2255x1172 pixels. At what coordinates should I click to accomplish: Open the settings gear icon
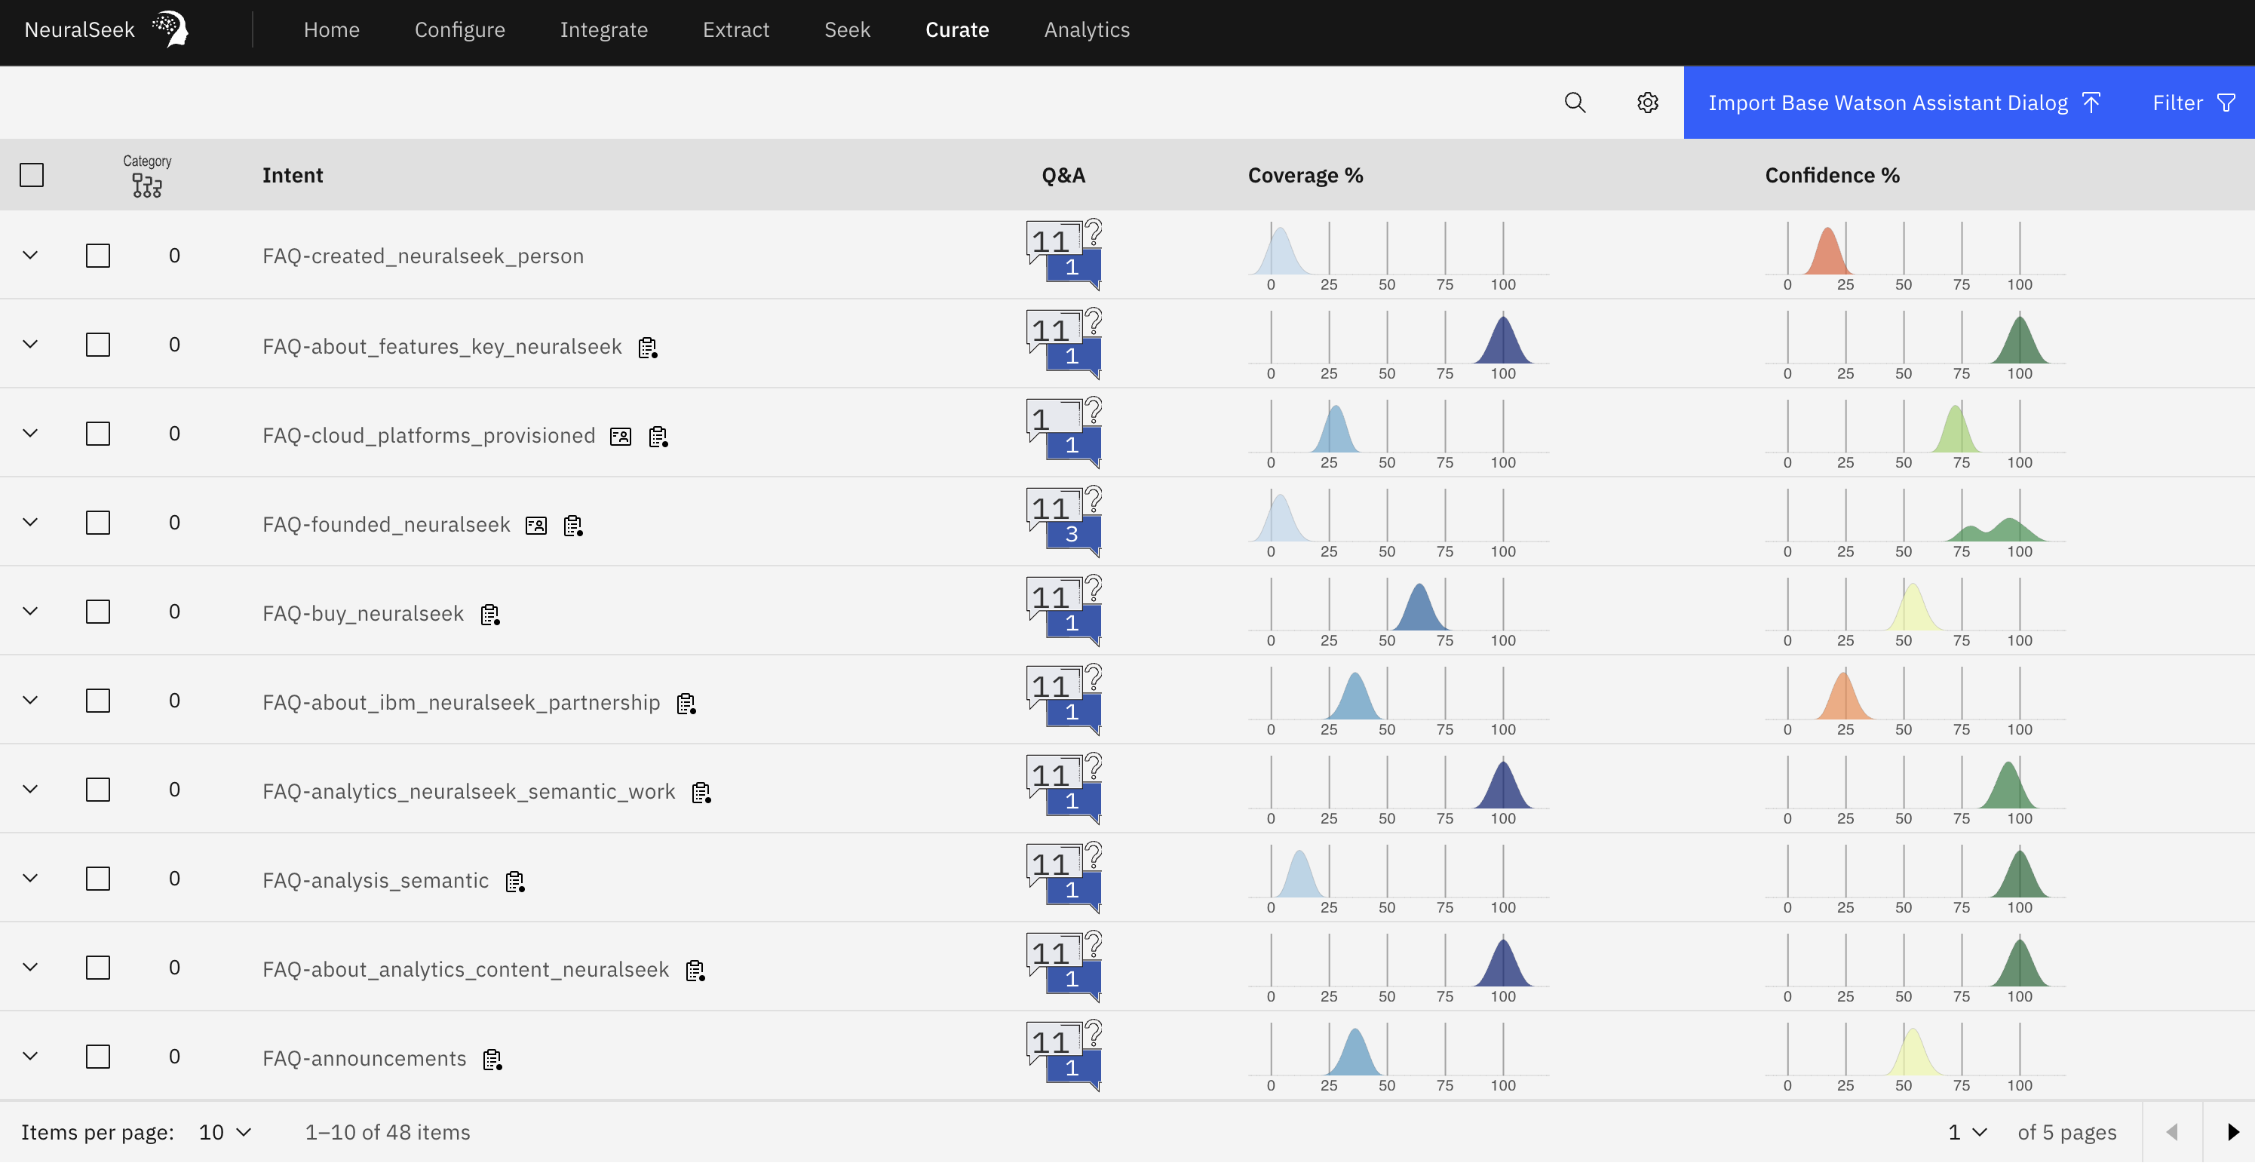click(1647, 103)
